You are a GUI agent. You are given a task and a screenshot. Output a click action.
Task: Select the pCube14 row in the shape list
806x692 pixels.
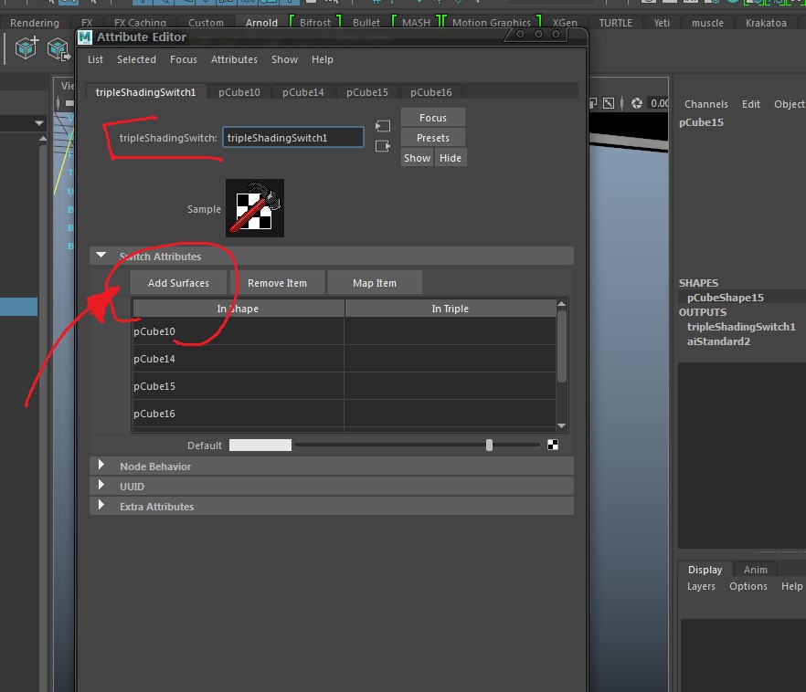click(344, 359)
